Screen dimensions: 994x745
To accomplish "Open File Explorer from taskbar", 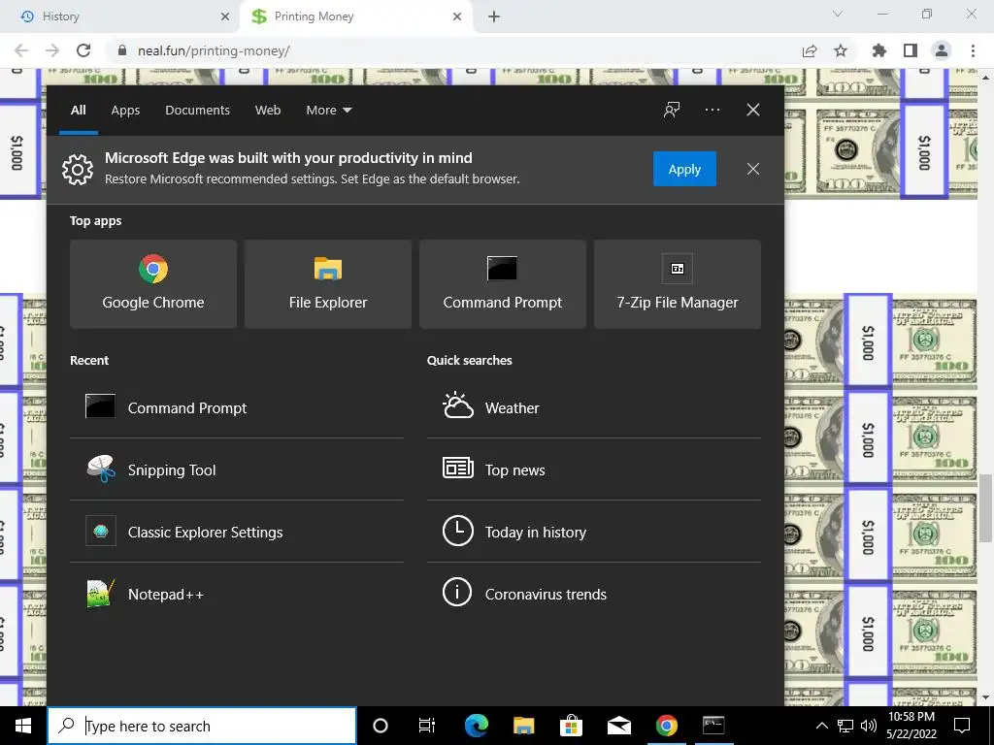I will pos(523,726).
